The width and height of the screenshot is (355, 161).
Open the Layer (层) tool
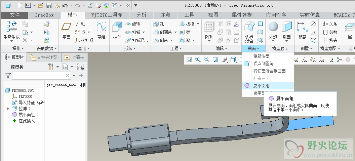click(350, 30)
